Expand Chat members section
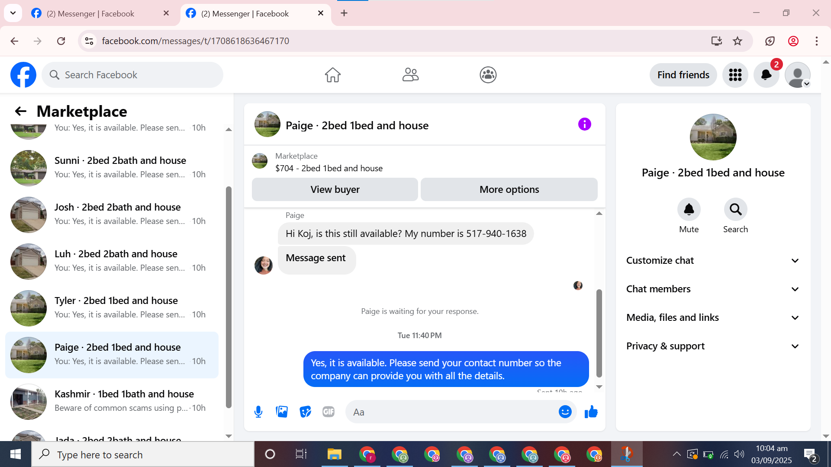 coord(713,289)
